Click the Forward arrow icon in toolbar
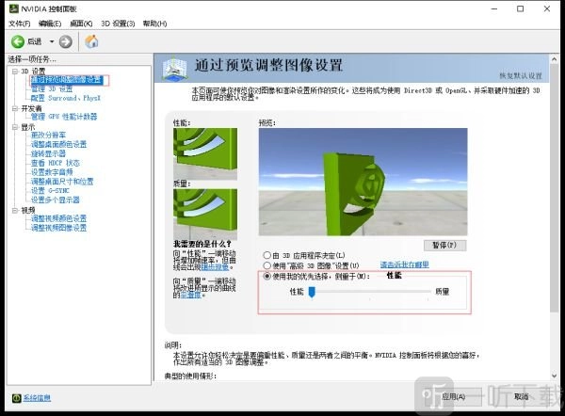The height and width of the screenshot is (416, 565). pyautogui.click(x=65, y=41)
